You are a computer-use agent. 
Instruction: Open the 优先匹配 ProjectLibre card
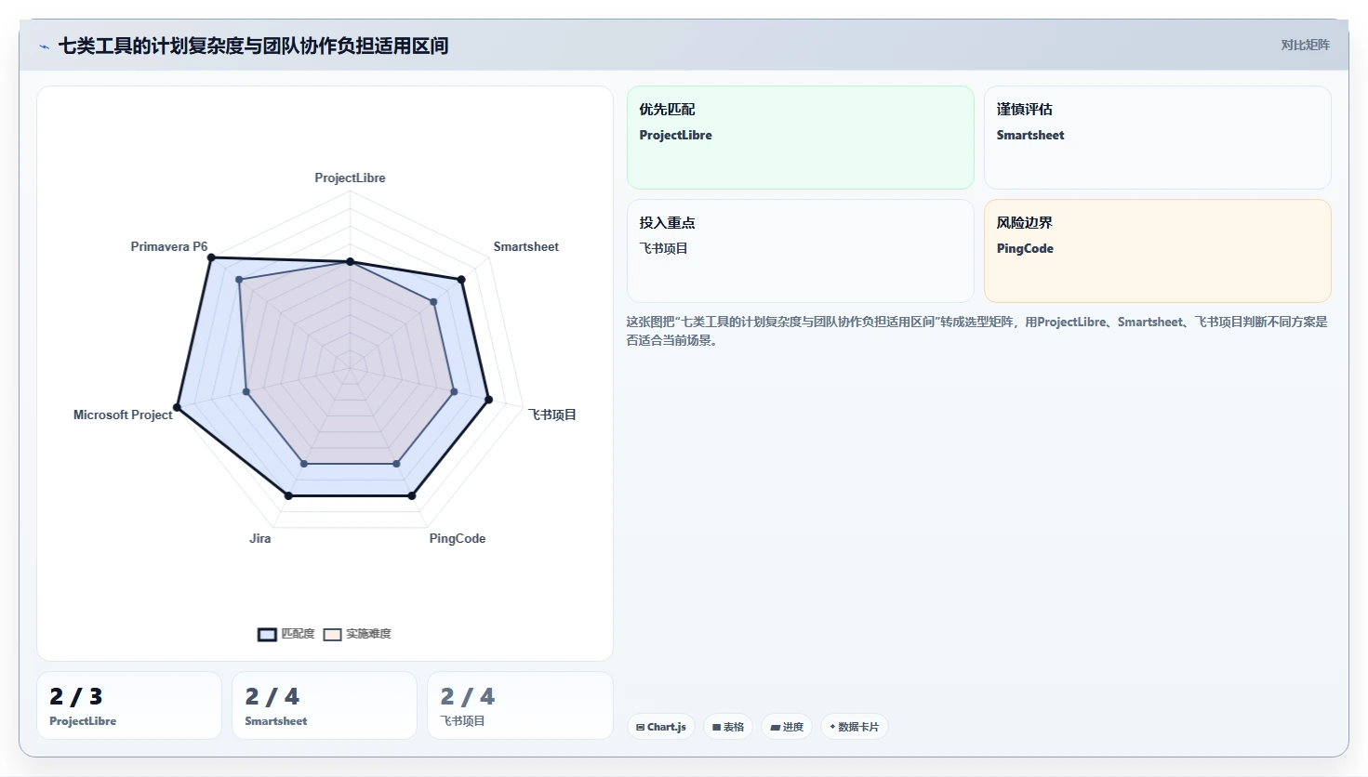point(801,138)
